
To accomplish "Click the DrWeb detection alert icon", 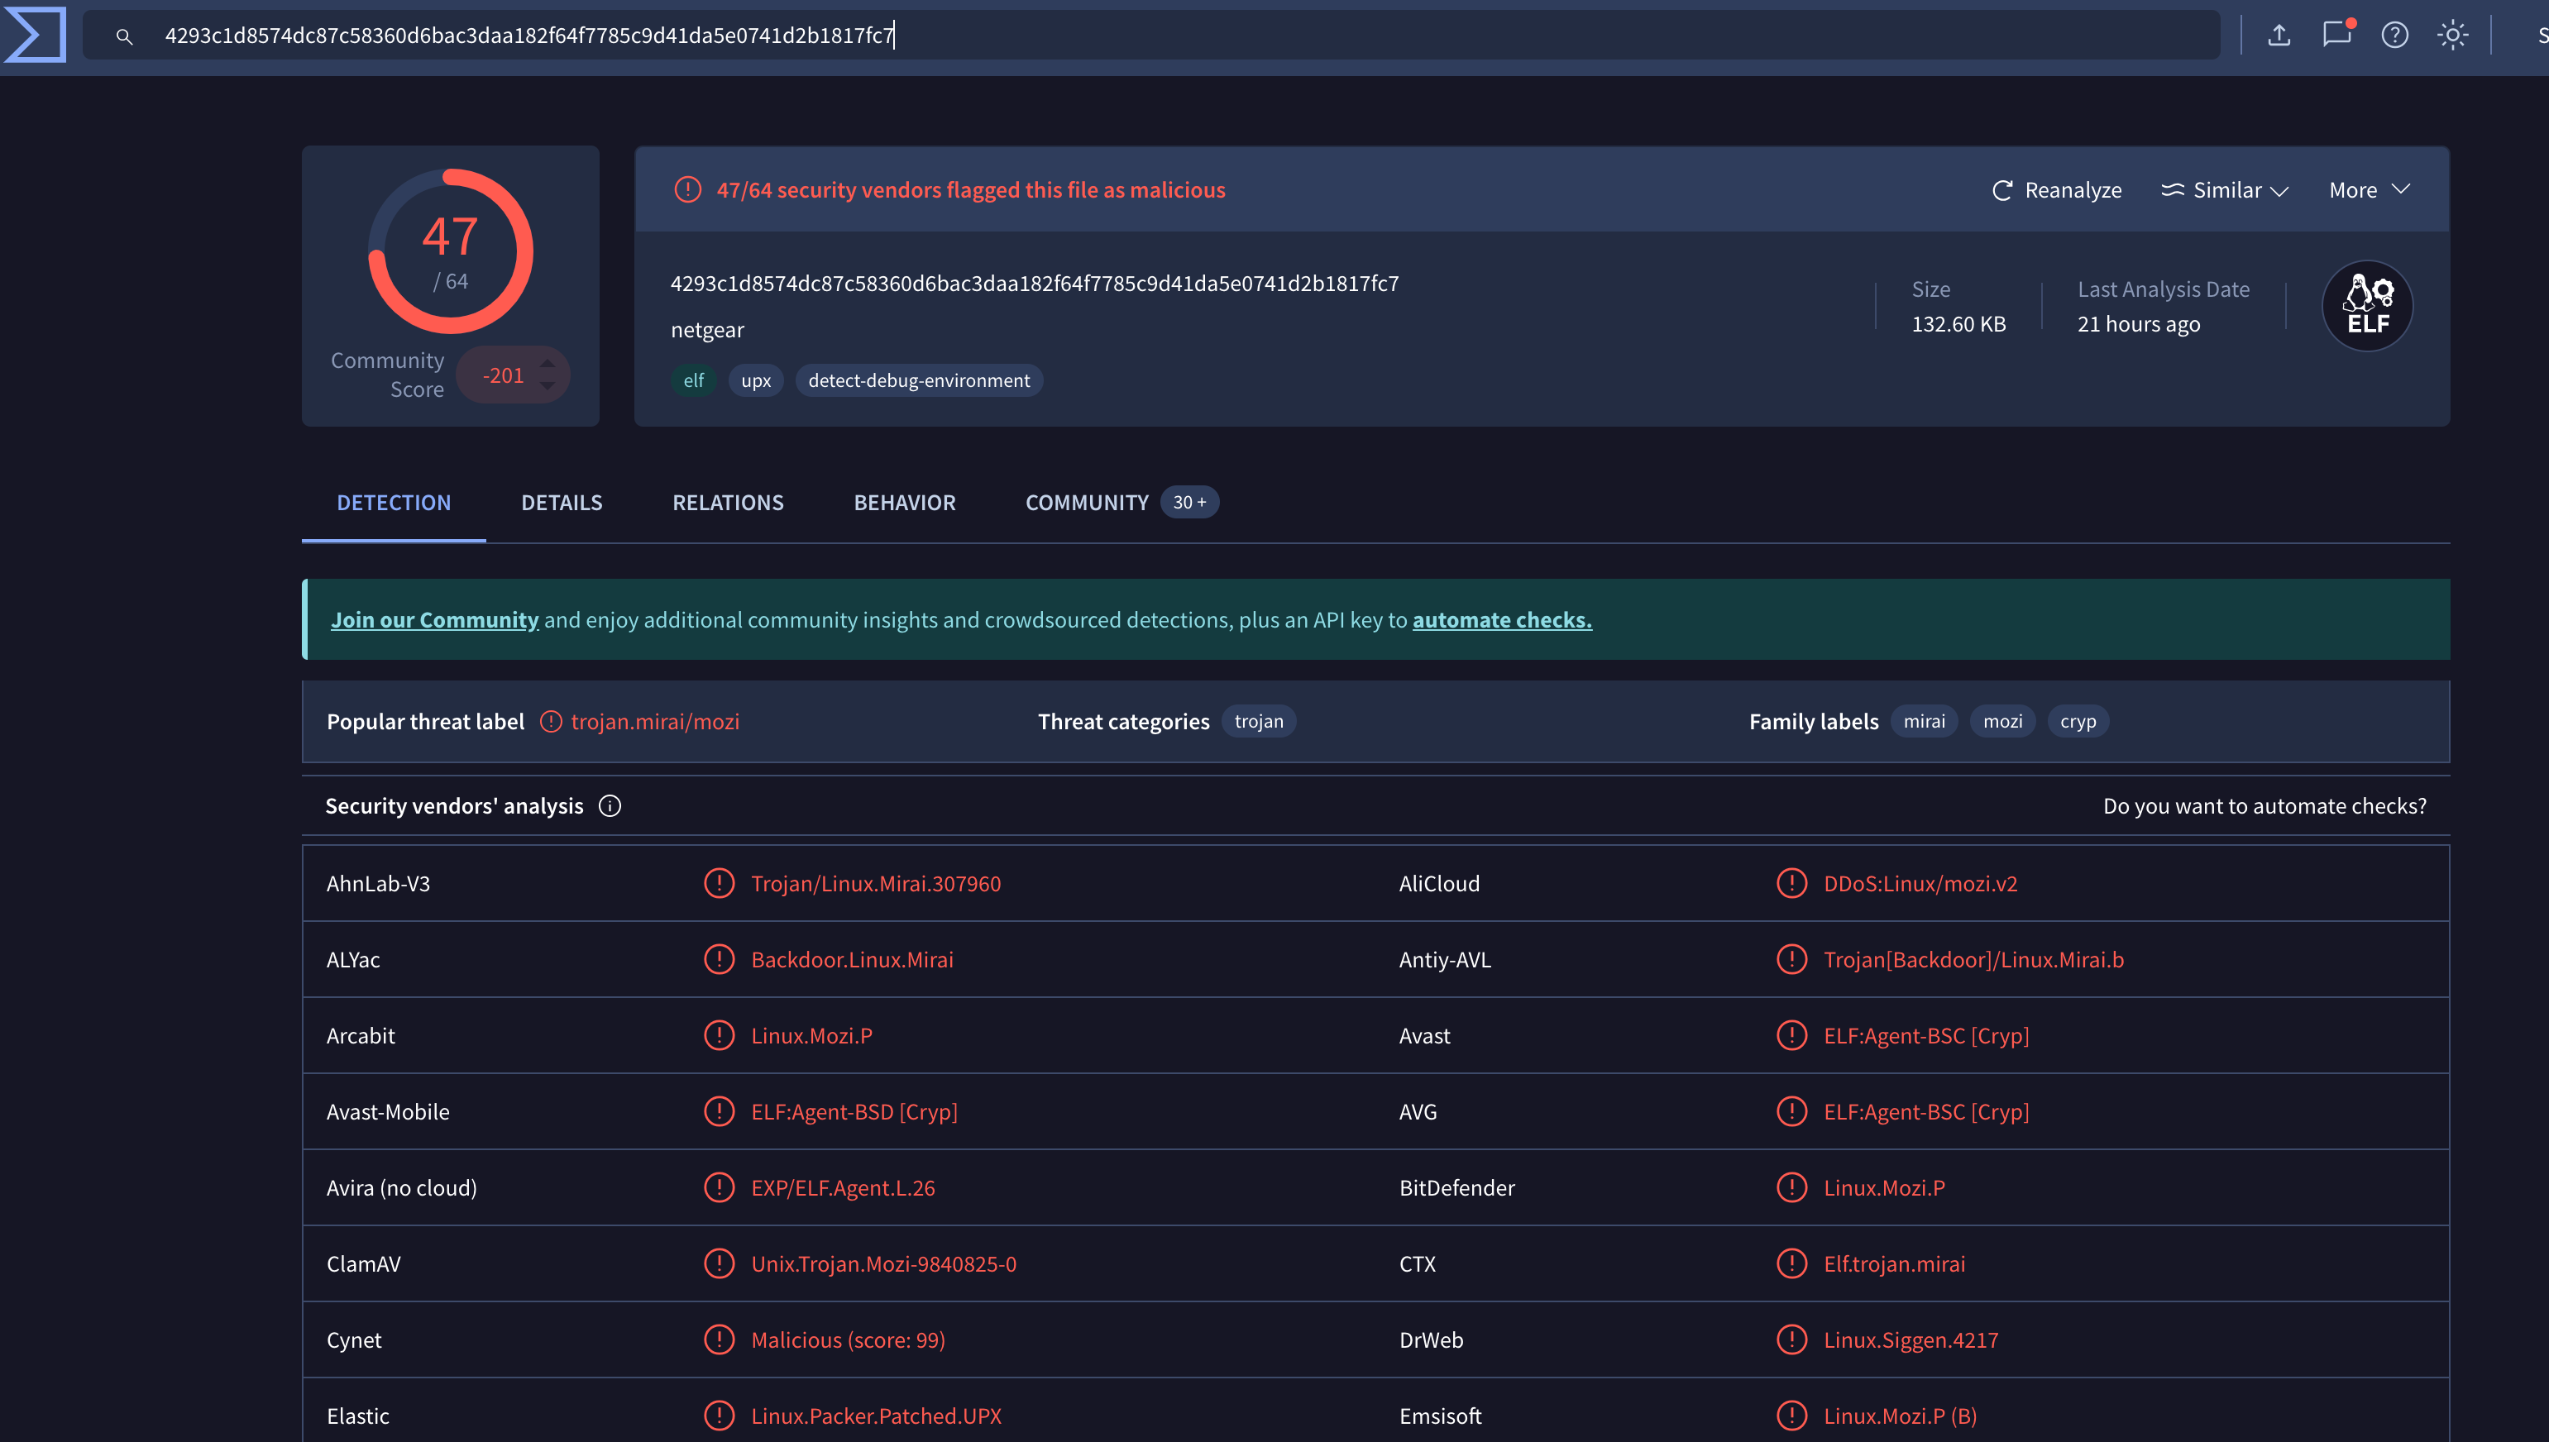I will (1791, 1339).
